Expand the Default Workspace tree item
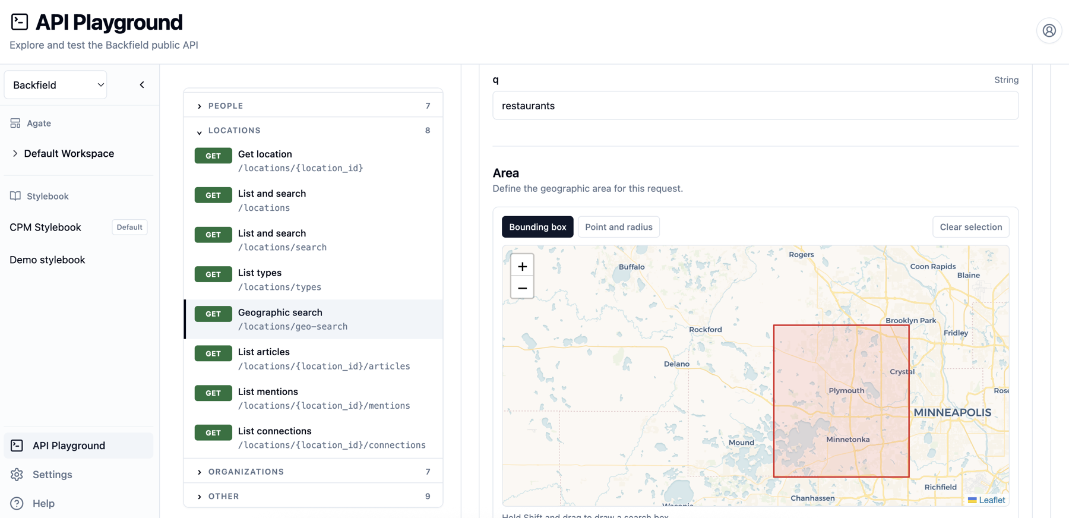Image resolution: width=1069 pixels, height=518 pixels. [x=15, y=153]
